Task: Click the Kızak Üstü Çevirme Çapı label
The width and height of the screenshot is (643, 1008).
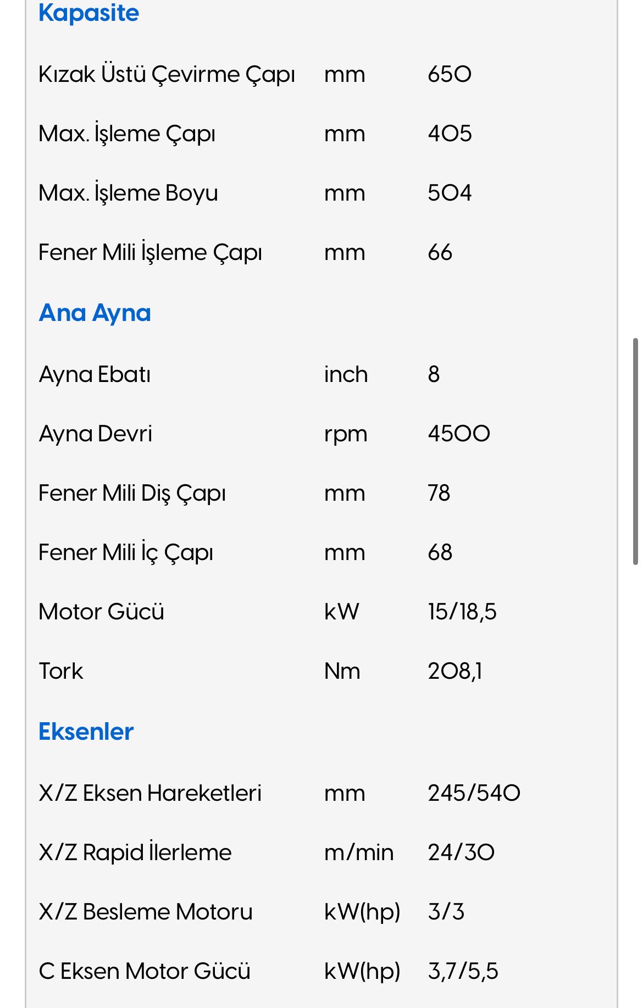Action: (x=167, y=75)
